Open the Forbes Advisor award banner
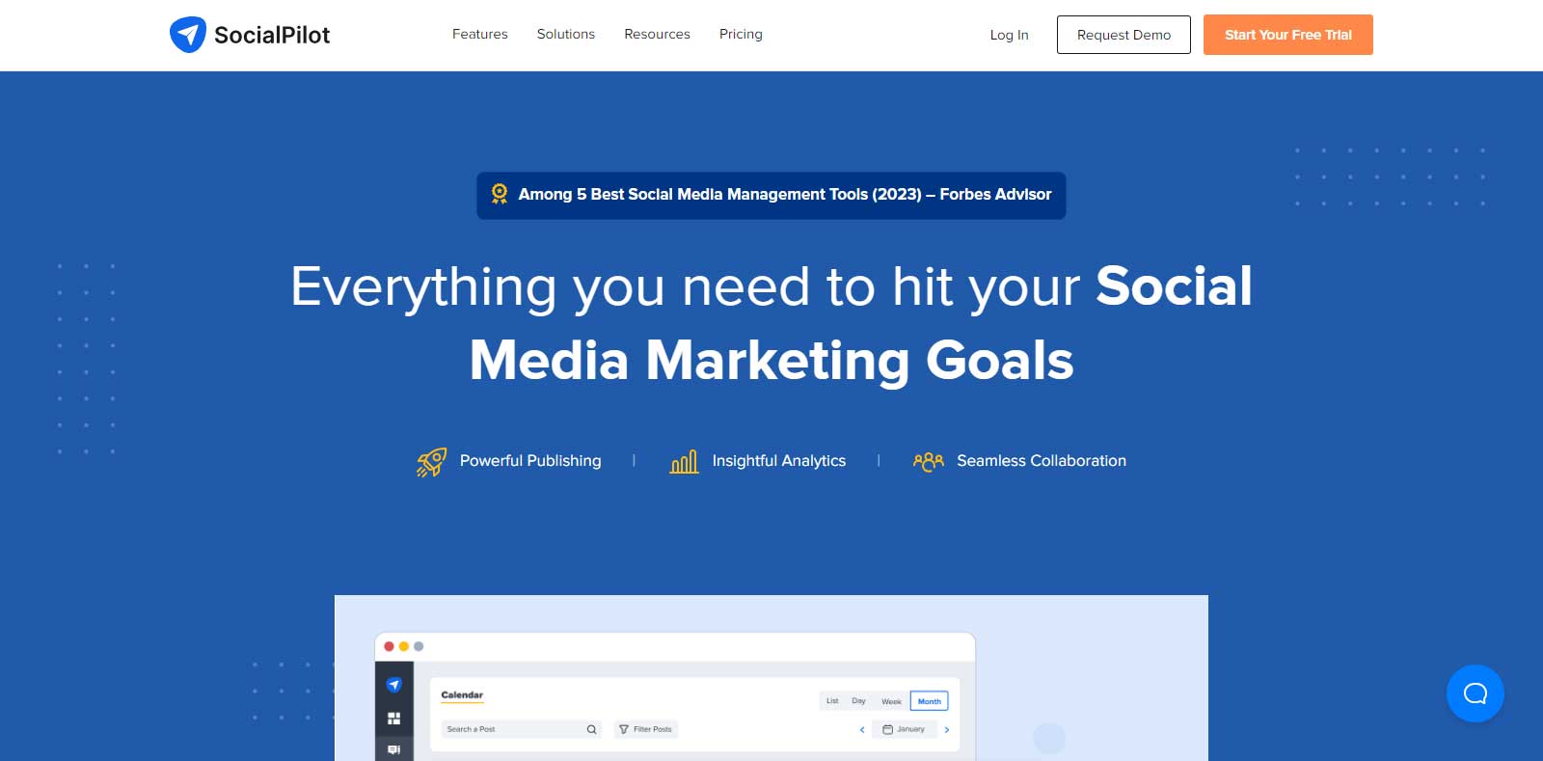Screen dimensions: 1543x761 771,195
